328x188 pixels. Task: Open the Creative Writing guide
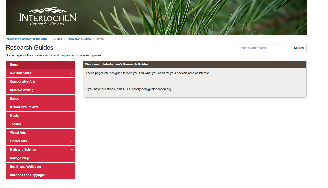click(x=41, y=90)
